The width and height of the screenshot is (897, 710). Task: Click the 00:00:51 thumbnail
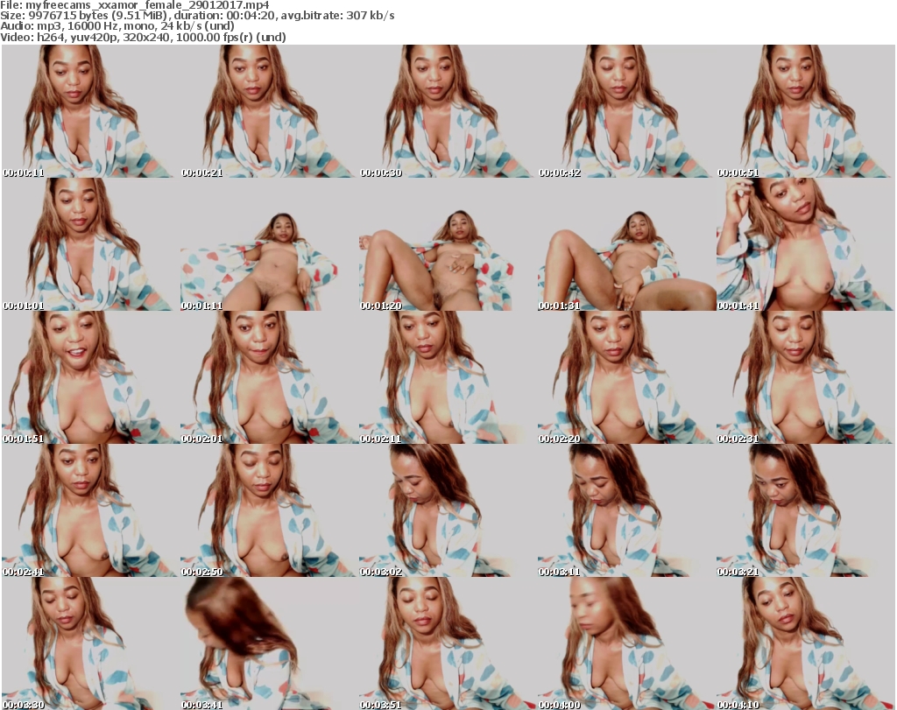(x=805, y=111)
